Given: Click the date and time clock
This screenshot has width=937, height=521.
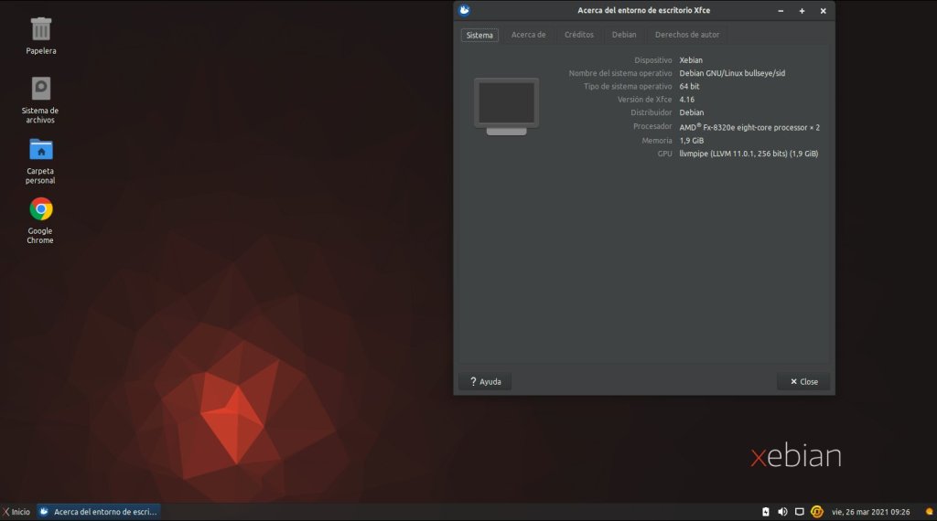Looking at the screenshot, I should (x=870, y=512).
